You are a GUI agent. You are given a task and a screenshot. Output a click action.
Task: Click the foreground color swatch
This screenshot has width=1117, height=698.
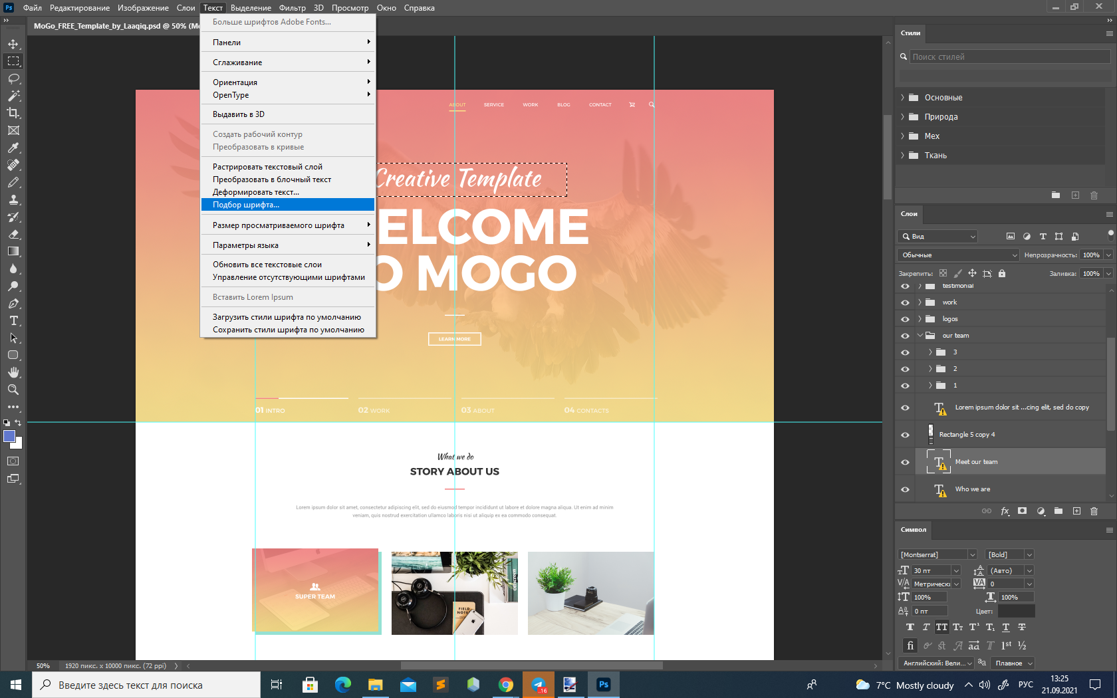pyautogui.click(x=9, y=437)
